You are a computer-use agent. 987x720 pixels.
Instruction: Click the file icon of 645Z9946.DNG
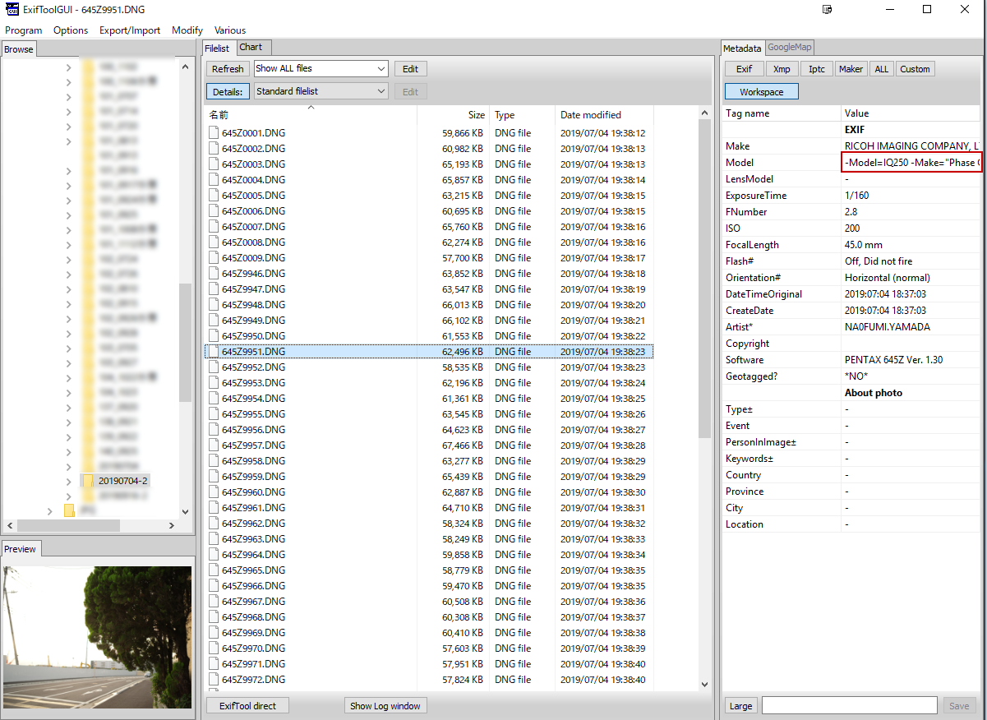[x=214, y=274]
